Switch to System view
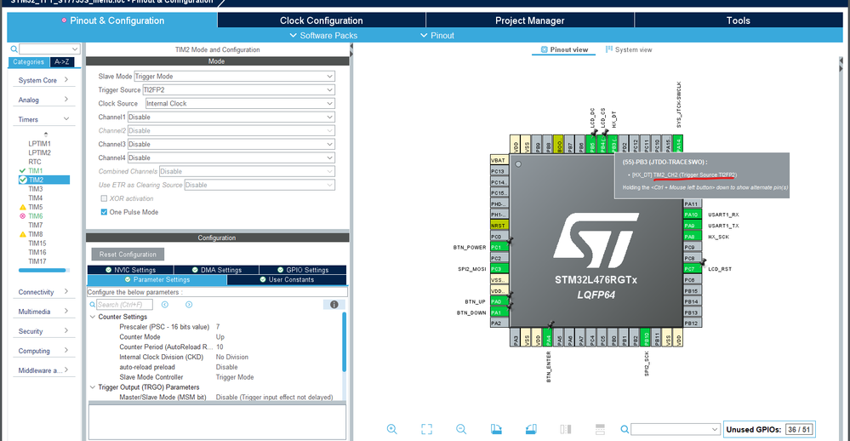This screenshot has width=850, height=441. click(629, 49)
